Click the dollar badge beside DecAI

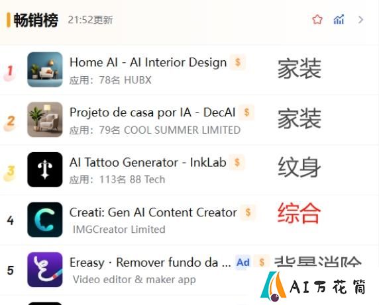[x=246, y=112]
